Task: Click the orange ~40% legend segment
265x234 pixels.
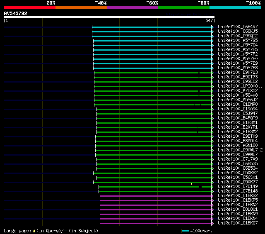Action: click(81, 7)
